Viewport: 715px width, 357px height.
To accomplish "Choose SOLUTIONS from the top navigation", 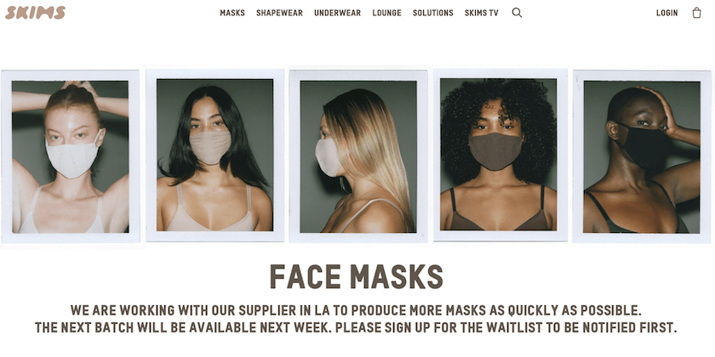I will [433, 14].
